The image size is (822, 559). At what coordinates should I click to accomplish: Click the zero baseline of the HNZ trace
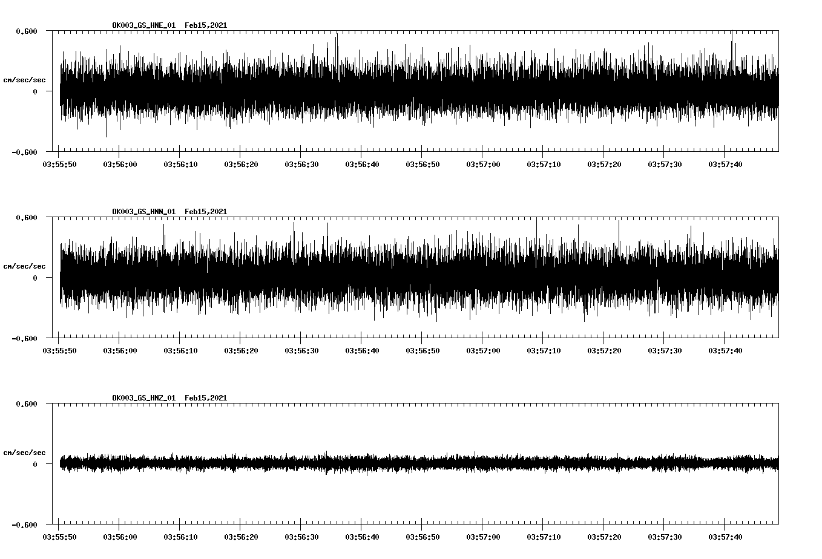click(x=418, y=463)
